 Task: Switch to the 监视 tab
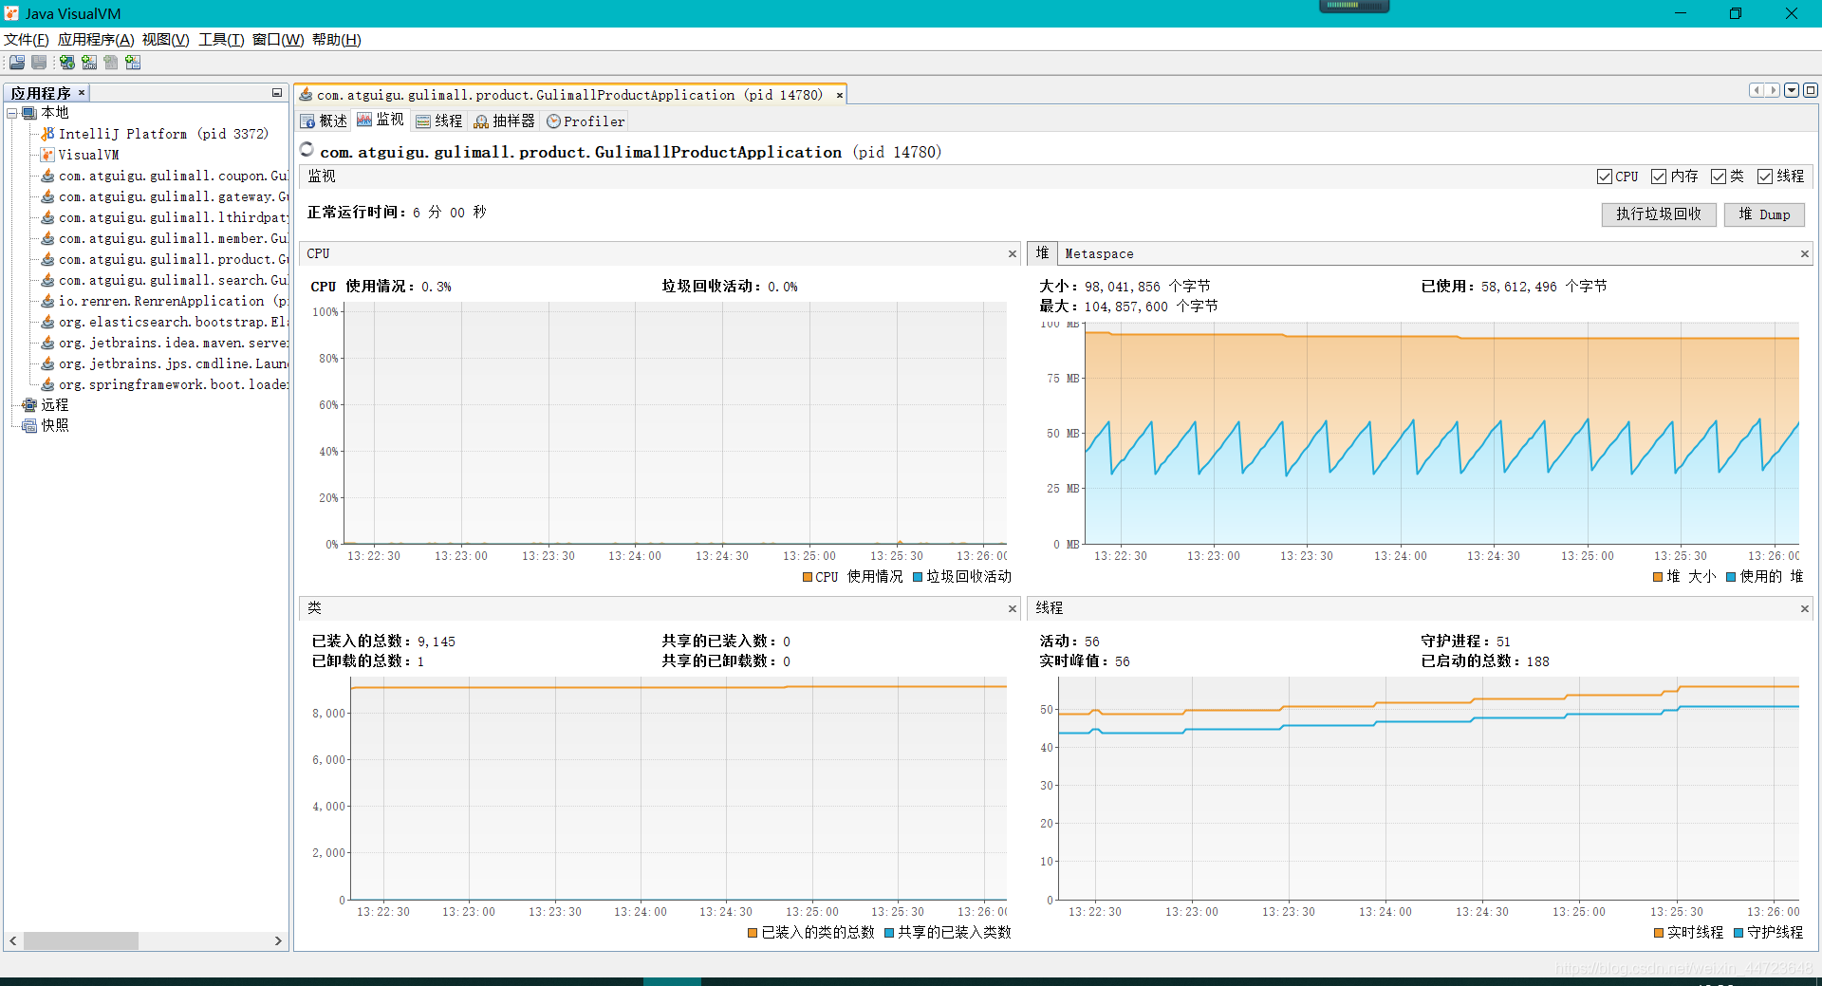coord(381,120)
